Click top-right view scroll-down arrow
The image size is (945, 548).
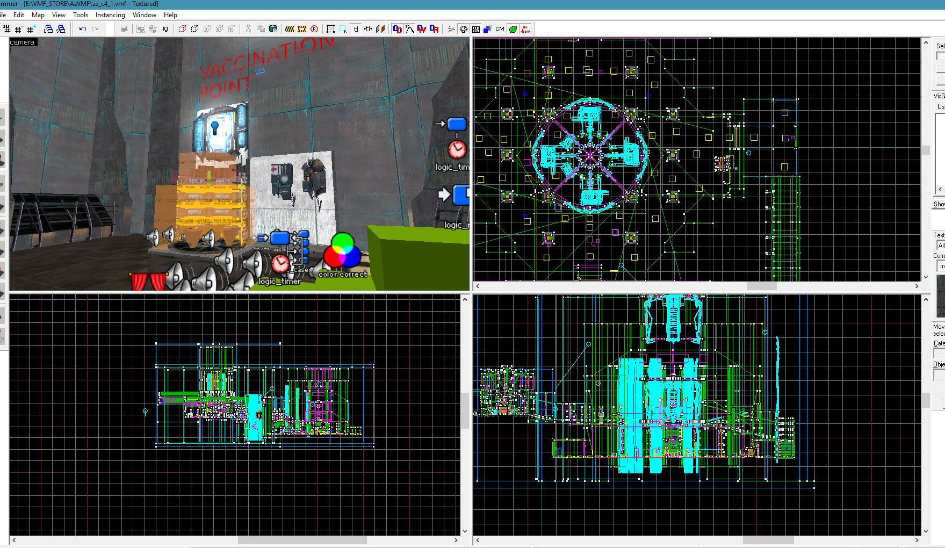tap(926, 277)
